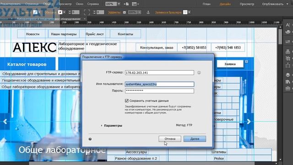Click the fill color swatch

(x=35, y=12)
